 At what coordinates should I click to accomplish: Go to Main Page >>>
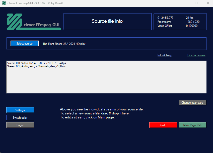[x=192, y=125]
